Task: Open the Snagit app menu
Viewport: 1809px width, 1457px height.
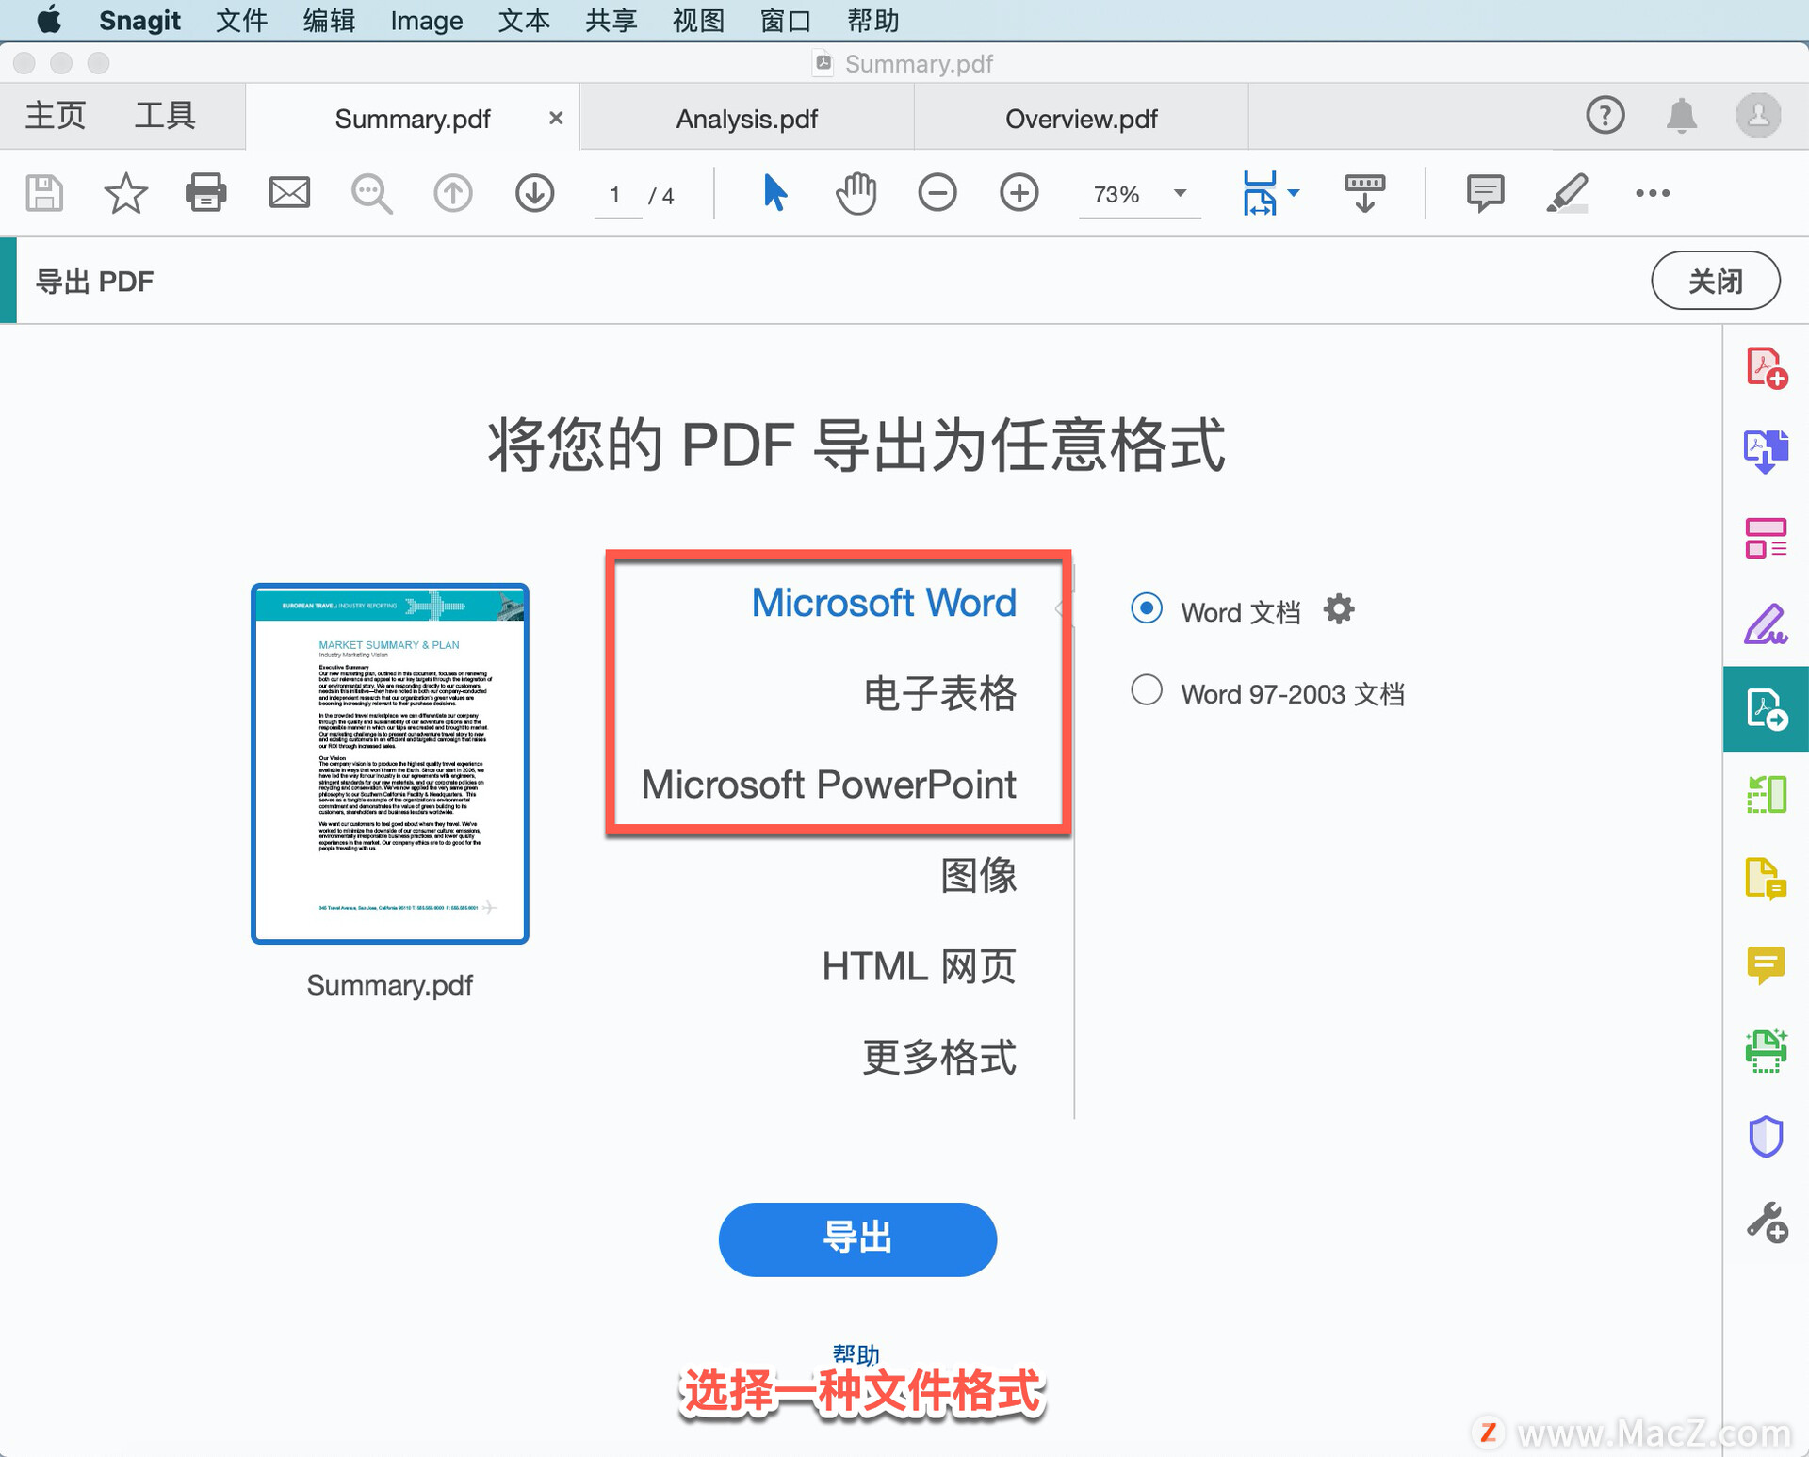Action: [x=139, y=20]
